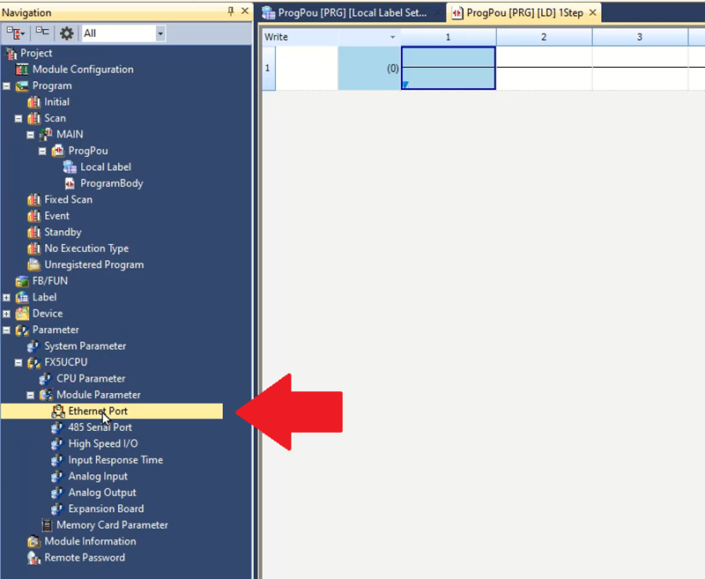Click the Module Parameter tree label

tap(99, 395)
